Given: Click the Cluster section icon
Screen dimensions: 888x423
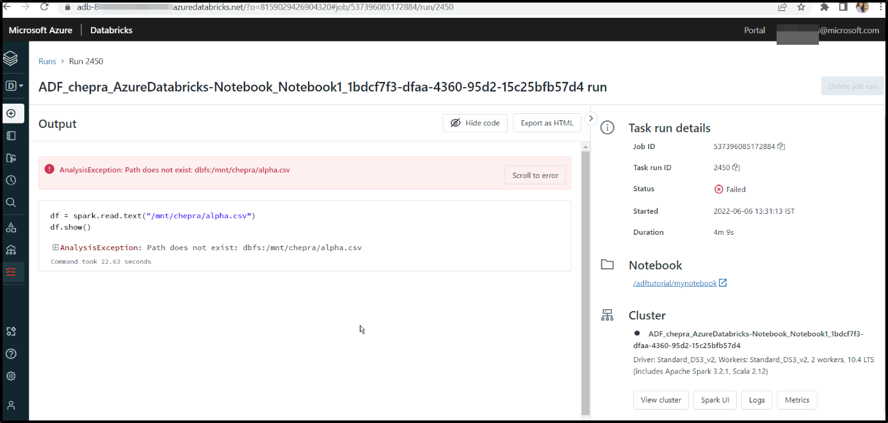Looking at the screenshot, I should pyautogui.click(x=607, y=315).
